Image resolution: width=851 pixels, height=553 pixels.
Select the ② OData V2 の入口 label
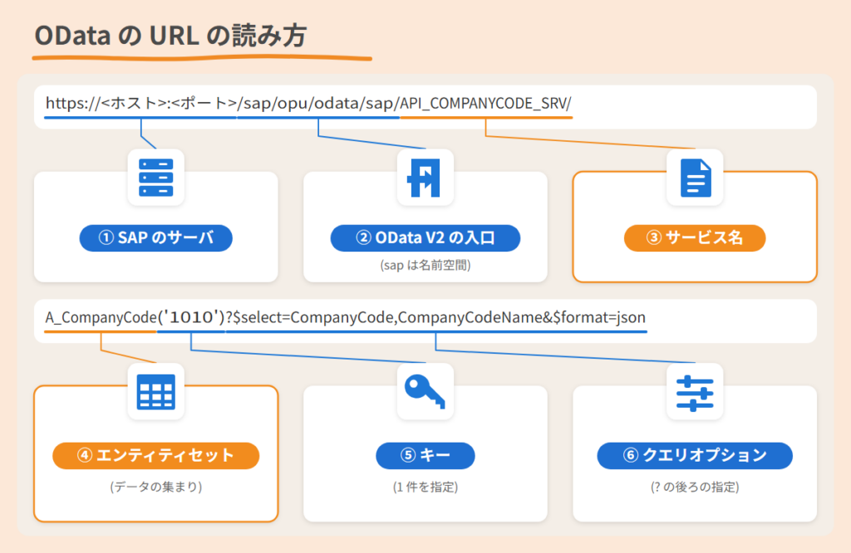(x=425, y=238)
